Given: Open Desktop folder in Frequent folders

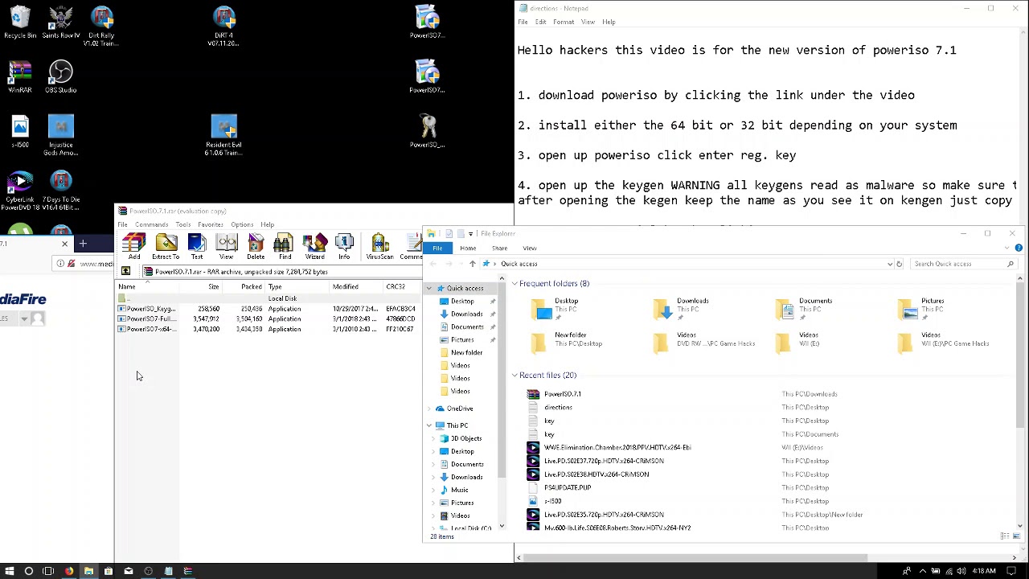Looking at the screenshot, I should click(567, 309).
